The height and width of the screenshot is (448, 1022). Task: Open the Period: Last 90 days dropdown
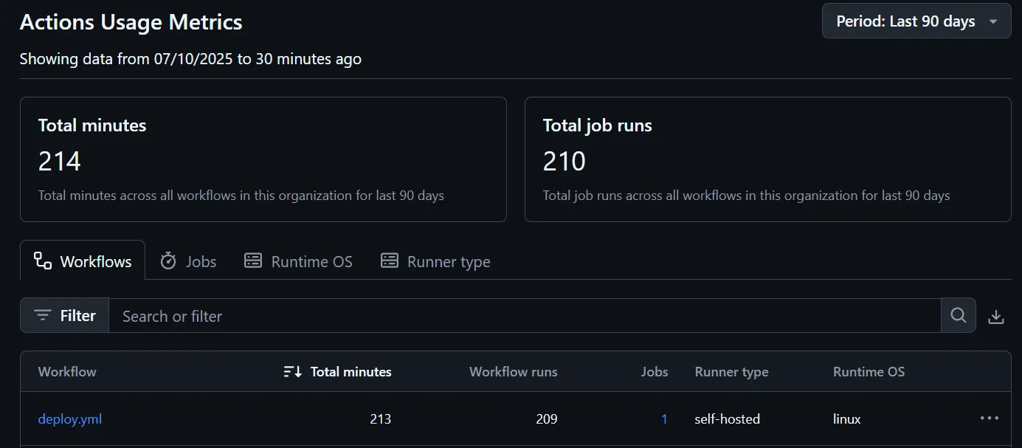tap(916, 21)
